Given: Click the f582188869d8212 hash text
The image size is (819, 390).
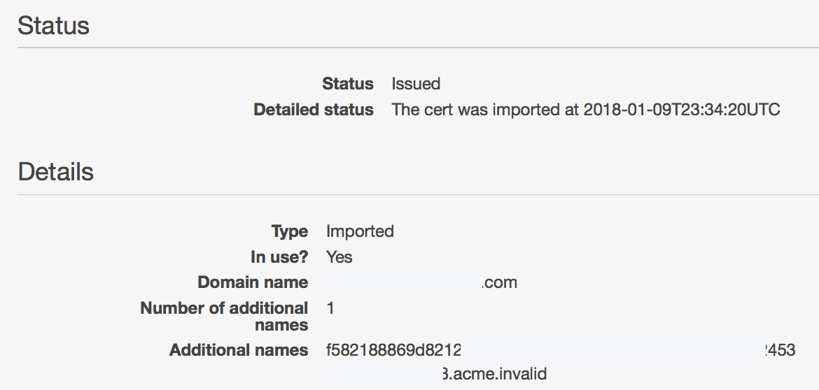Looking at the screenshot, I should [x=393, y=350].
